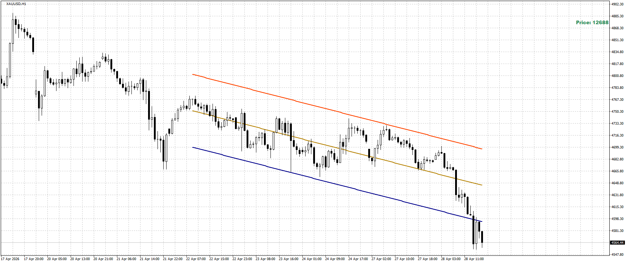This screenshot has height=263, width=626.
Task: Click the "20 Apr 13:00" time label
Action: 80,259
